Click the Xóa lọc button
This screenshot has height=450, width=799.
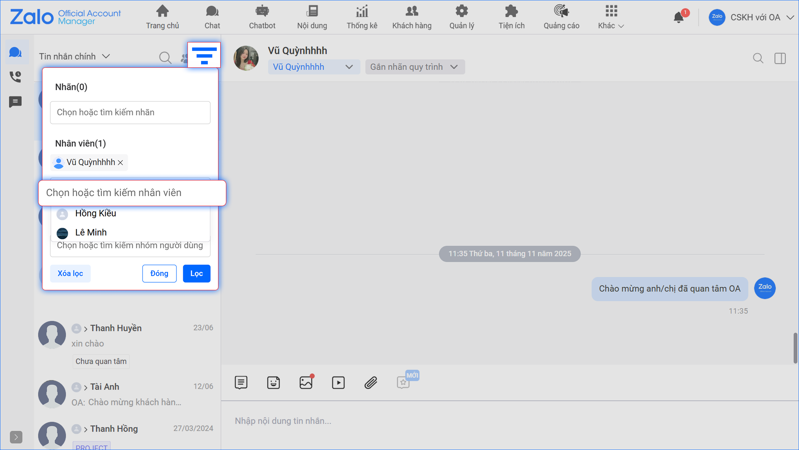coord(70,273)
